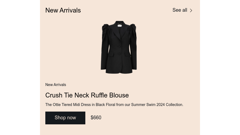Click the blazer's upper front button
This screenshot has height=135, width=240.
point(119,46)
